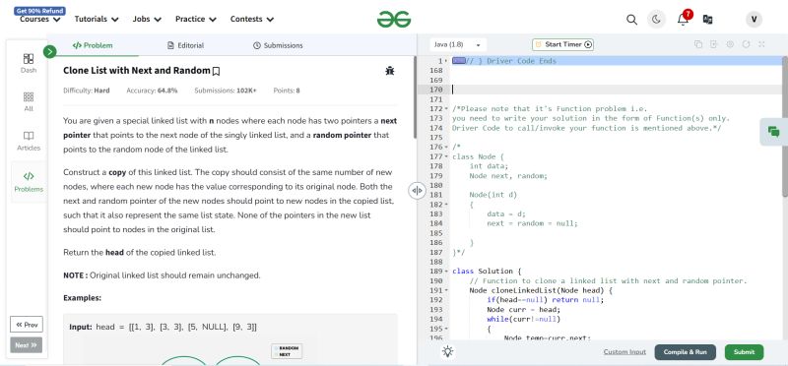Place cursor on empty editor line 170
788x366 pixels.
click(x=617, y=90)
